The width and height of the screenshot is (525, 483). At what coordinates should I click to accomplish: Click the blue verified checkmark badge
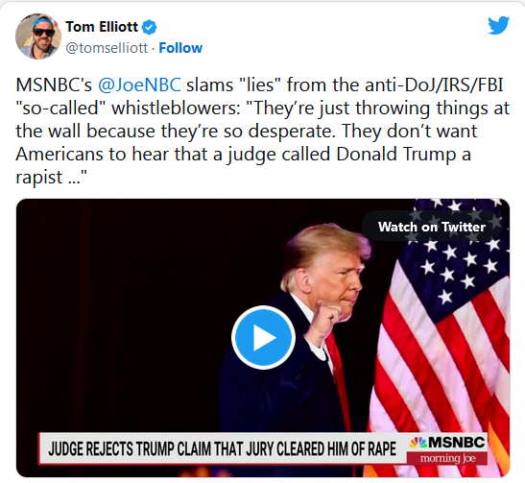[150, 27]
